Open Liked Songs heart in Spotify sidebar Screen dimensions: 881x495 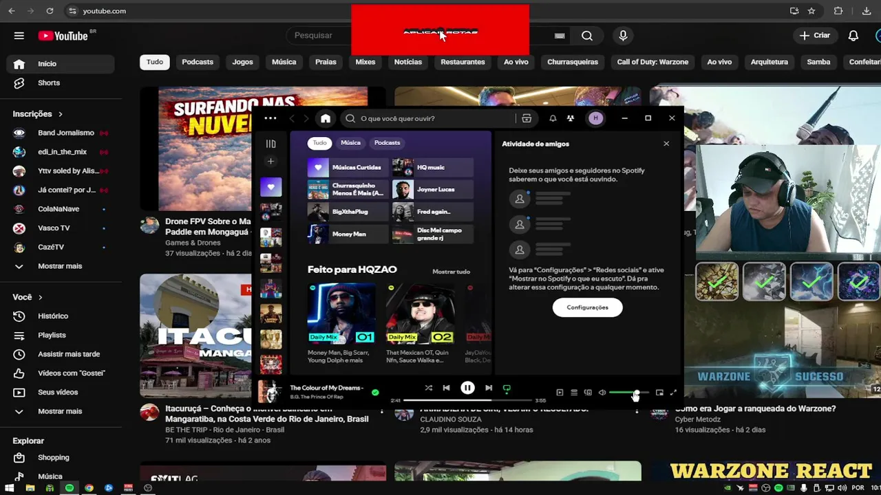(270, 187)
